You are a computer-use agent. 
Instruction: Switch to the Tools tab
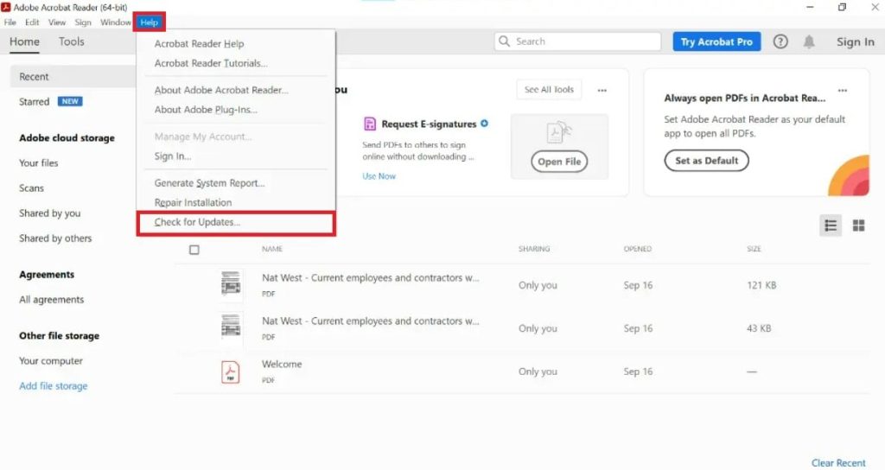71,41
